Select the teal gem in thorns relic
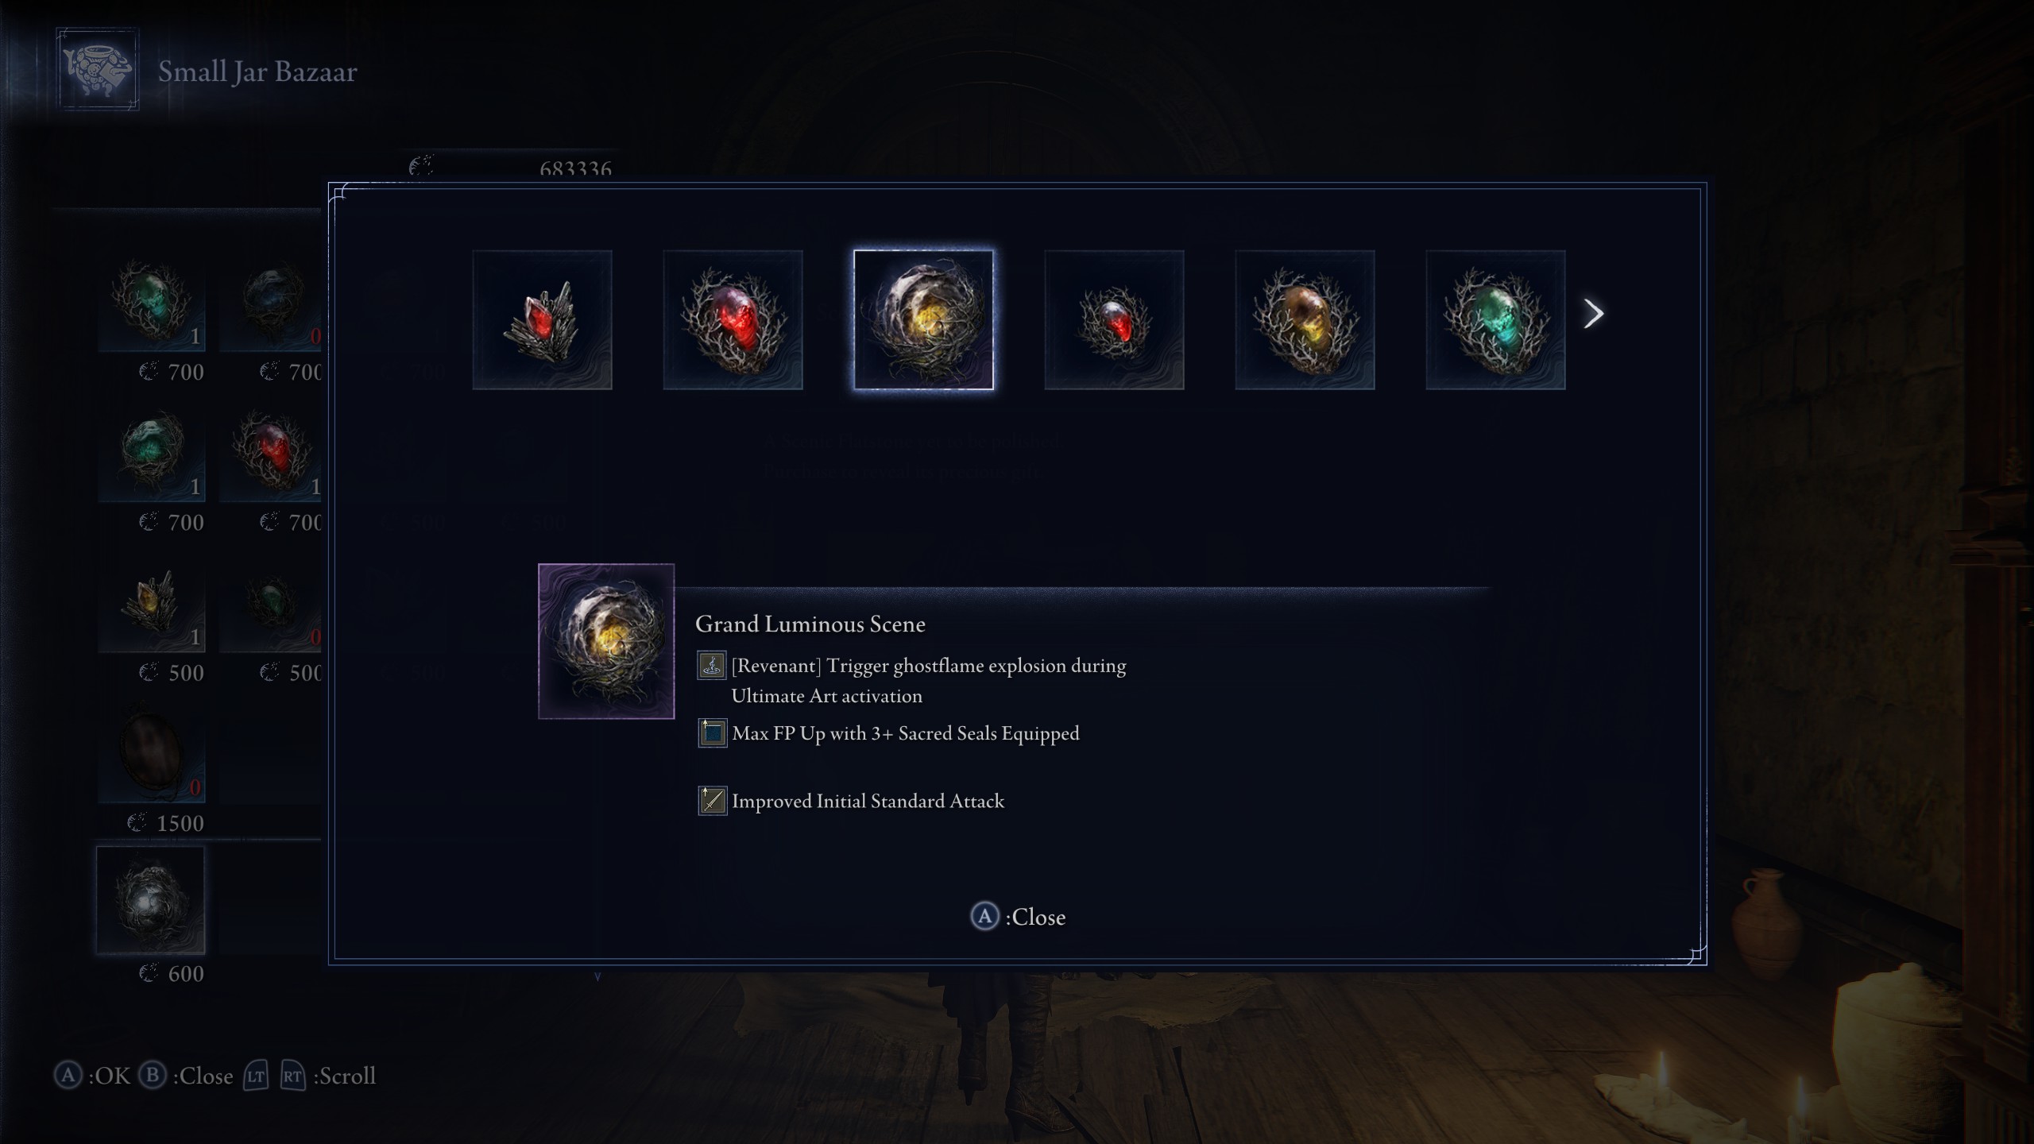 [1495, 320]
